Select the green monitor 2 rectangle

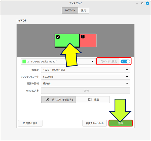[67, 41]
